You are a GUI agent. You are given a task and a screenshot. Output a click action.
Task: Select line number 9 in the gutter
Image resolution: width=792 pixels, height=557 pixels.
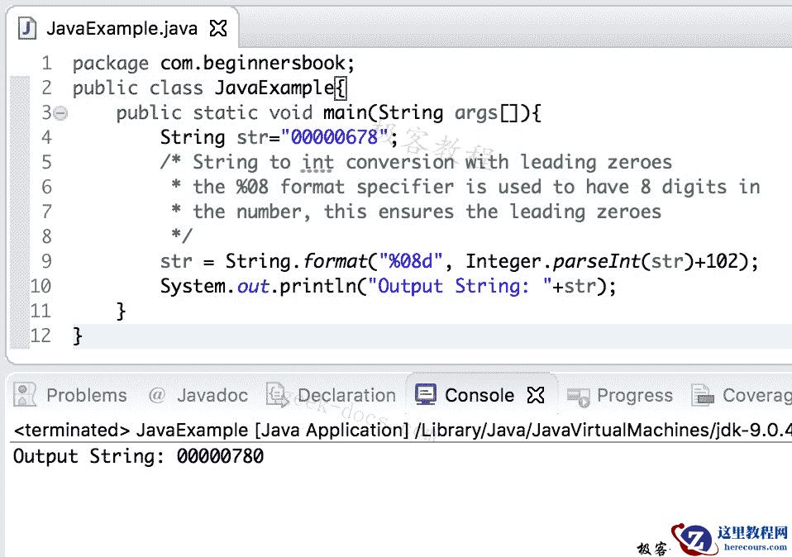(45, 261)
